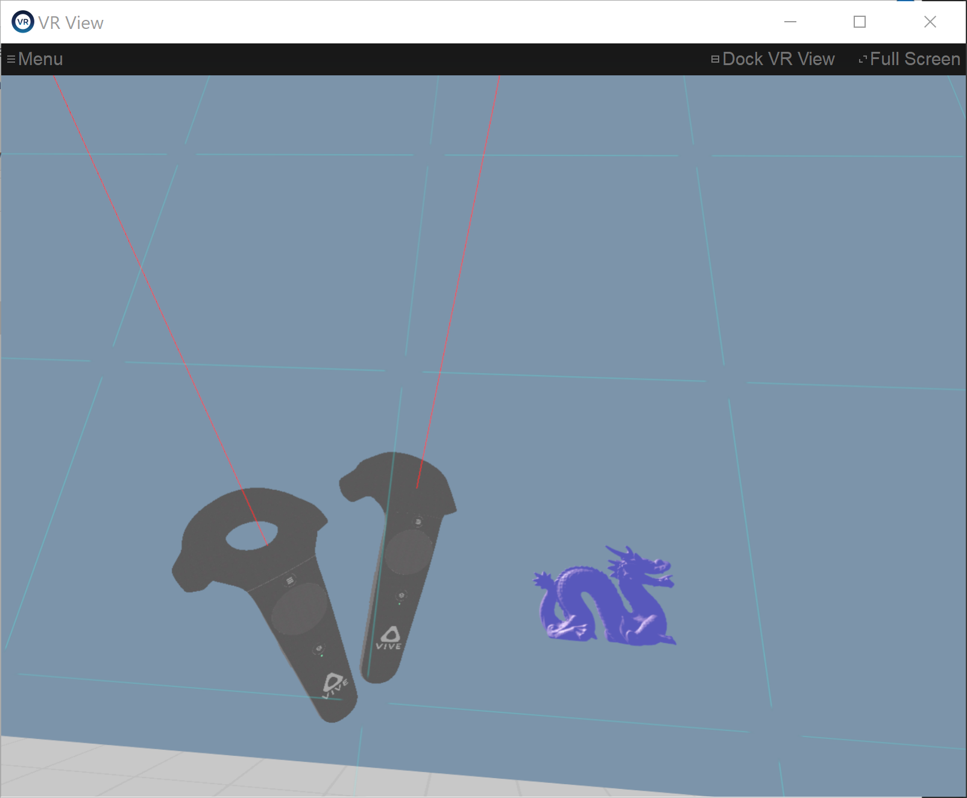
Task: Switch to Full Screen mode
Action: [x=914, y=59]
